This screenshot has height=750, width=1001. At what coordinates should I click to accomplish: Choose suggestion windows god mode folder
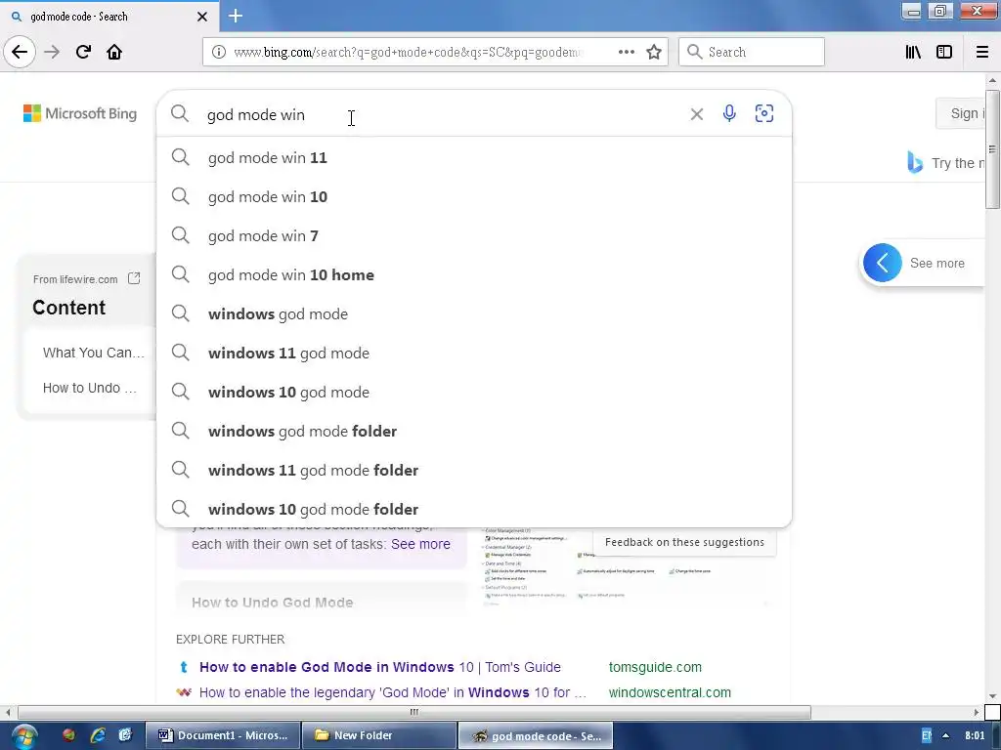coord(474,431)
